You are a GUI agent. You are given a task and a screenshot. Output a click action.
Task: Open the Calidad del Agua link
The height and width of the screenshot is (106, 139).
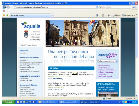26,66
